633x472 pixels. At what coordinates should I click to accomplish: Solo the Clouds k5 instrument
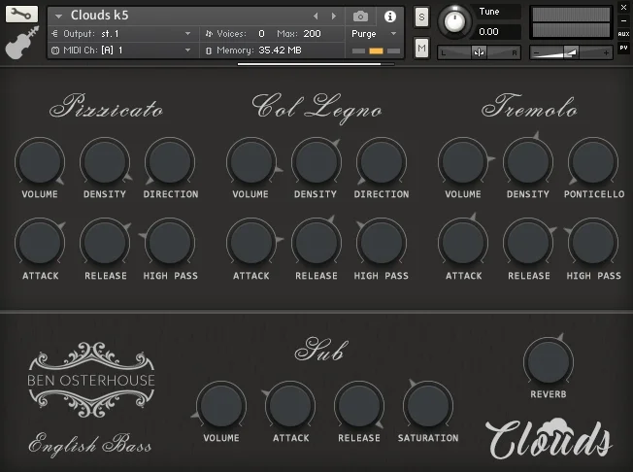[x=422, y=17]
